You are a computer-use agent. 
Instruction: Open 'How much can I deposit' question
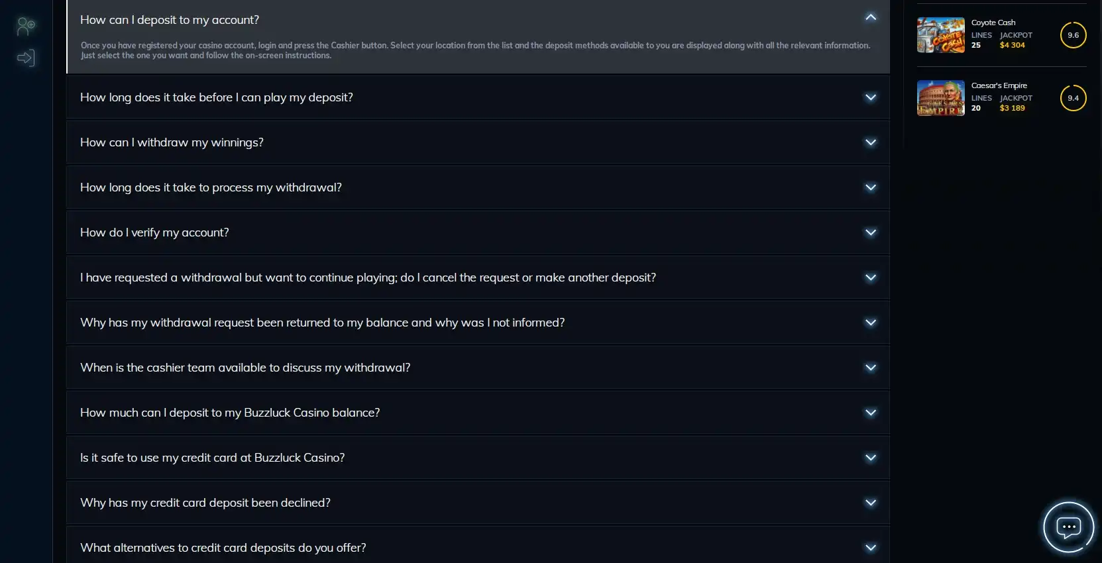(x=230, y=413)
